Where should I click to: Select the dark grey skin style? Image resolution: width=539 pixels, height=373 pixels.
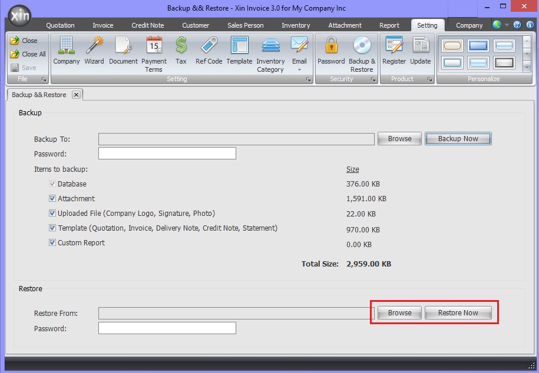pyautogui.click(x=504, y=63)
